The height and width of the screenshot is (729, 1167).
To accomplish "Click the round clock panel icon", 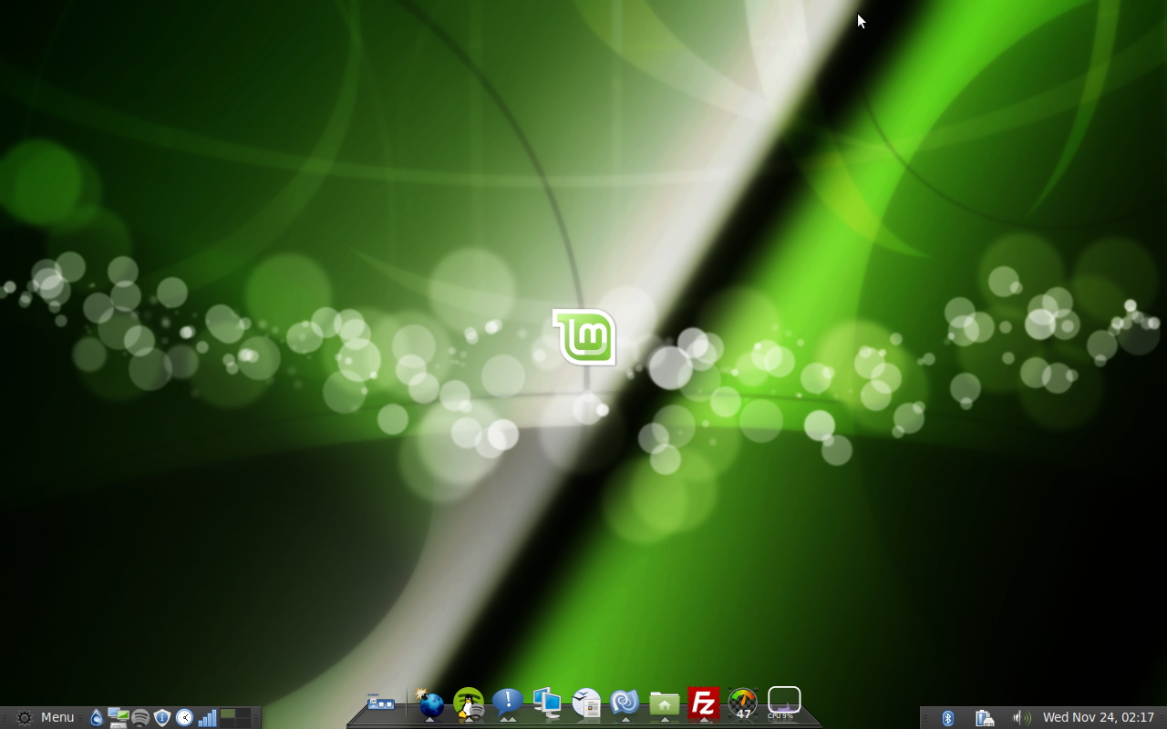I will point(184,717).
